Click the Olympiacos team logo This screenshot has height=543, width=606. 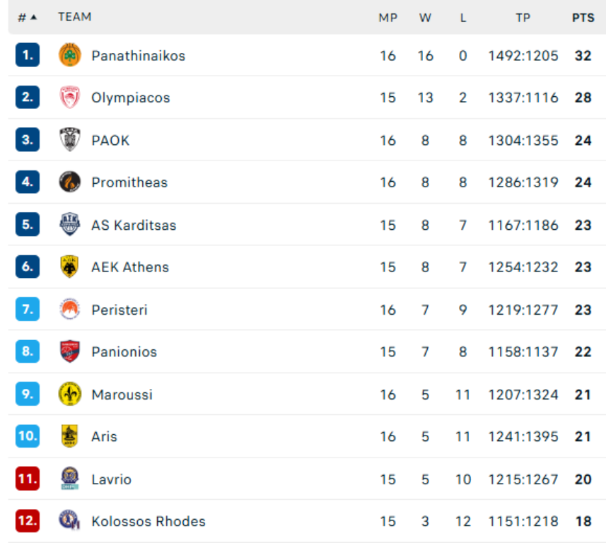(69, 98)
